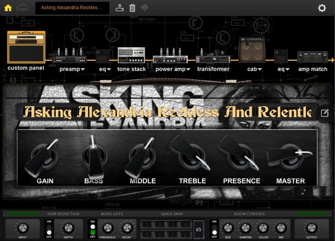
Task: Select Quick Snap slot 6
Action: [x=160, y=235]
